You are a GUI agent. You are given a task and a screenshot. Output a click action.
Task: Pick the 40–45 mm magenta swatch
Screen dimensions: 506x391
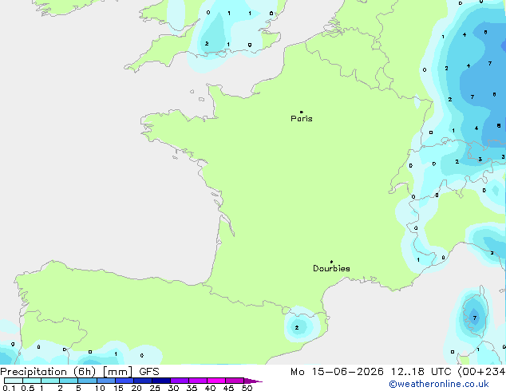tap(216, 381)
